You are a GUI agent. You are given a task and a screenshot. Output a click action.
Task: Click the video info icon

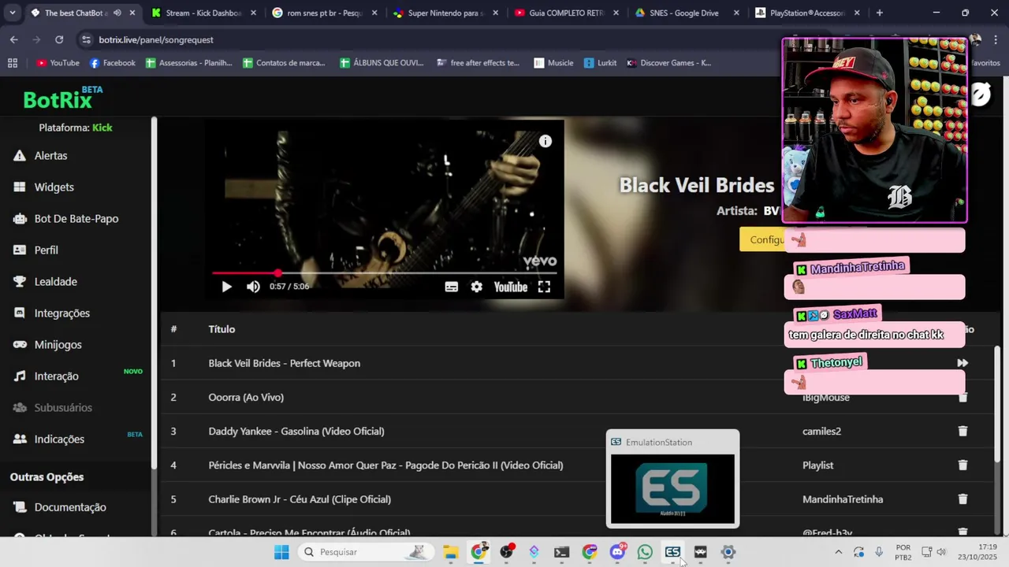tap(545, 142)
